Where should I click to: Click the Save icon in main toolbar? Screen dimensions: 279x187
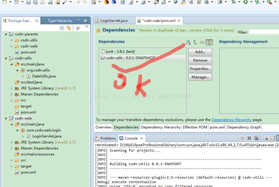[x=28, y=2]
